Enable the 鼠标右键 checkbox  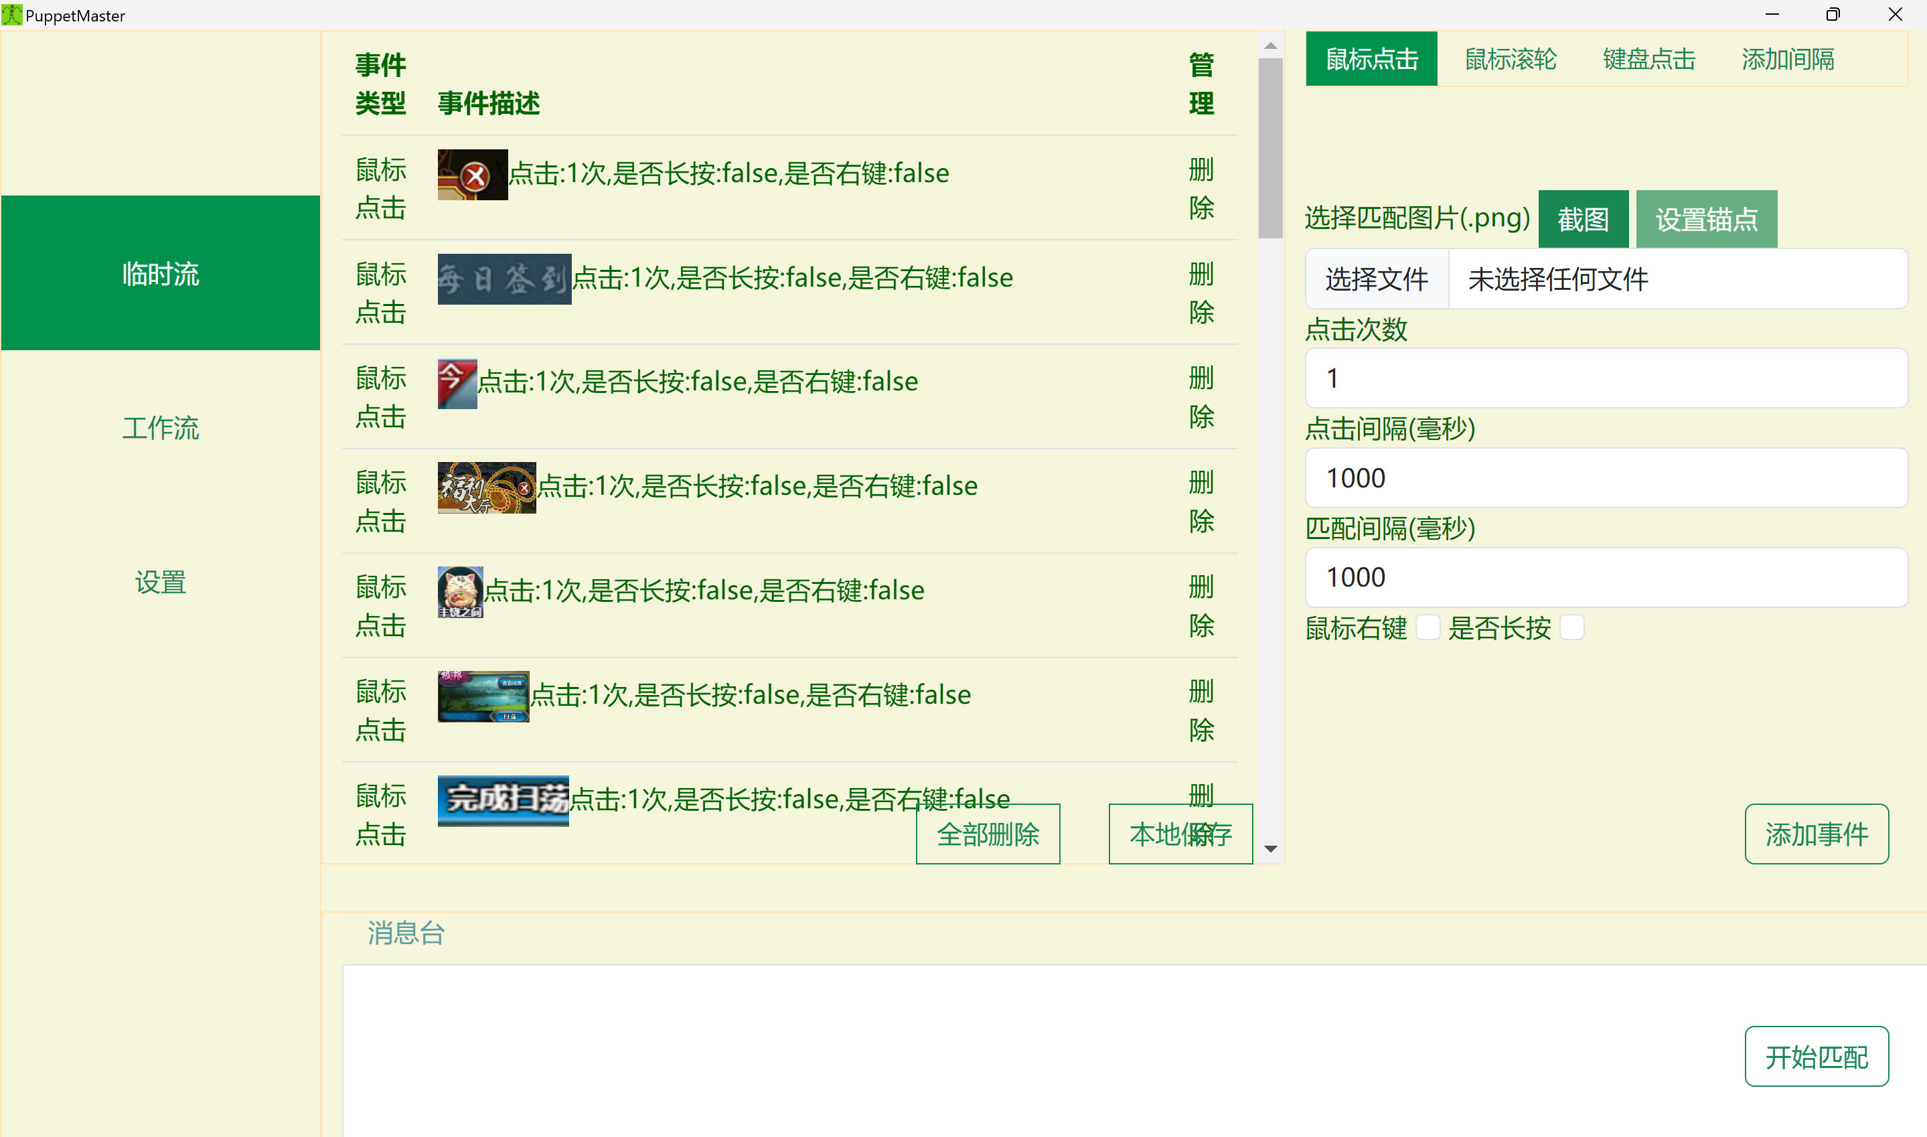tap(1428, 627)
